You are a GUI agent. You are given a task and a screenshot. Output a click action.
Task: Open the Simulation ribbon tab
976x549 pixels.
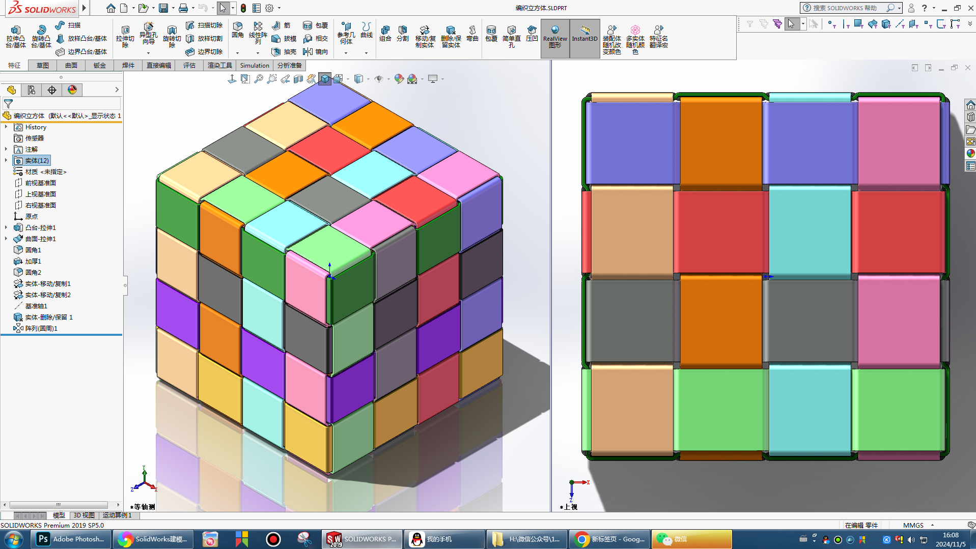click(x=255, y=66)
